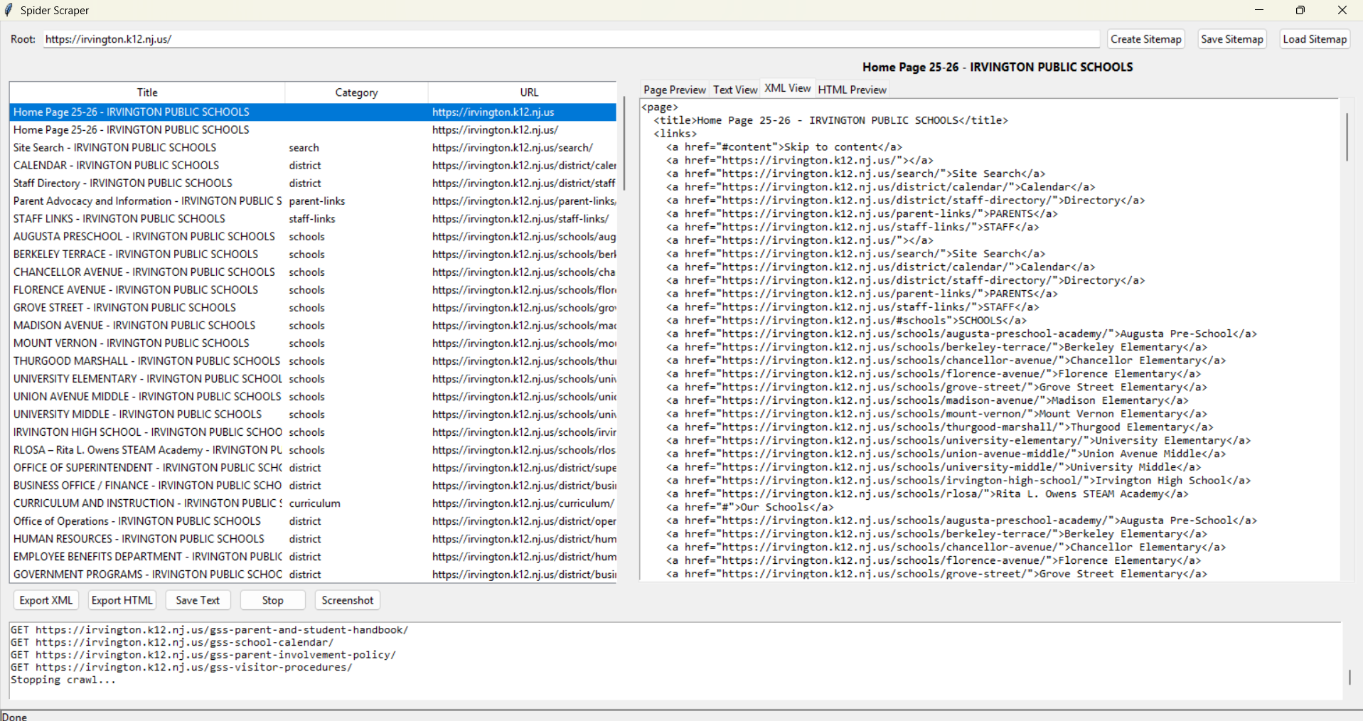
Task: Take a screenshot using the Screenshot button
Action: pyautogui.click(x=347, y=600)
